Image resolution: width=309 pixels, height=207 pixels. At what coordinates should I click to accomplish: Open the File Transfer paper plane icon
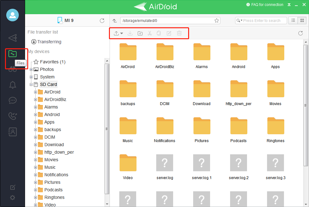click(x=13, y=38)
